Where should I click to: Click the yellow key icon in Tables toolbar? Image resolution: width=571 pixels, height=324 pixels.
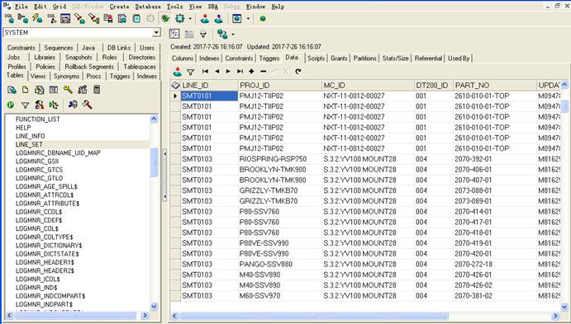[x=68, y=89]
